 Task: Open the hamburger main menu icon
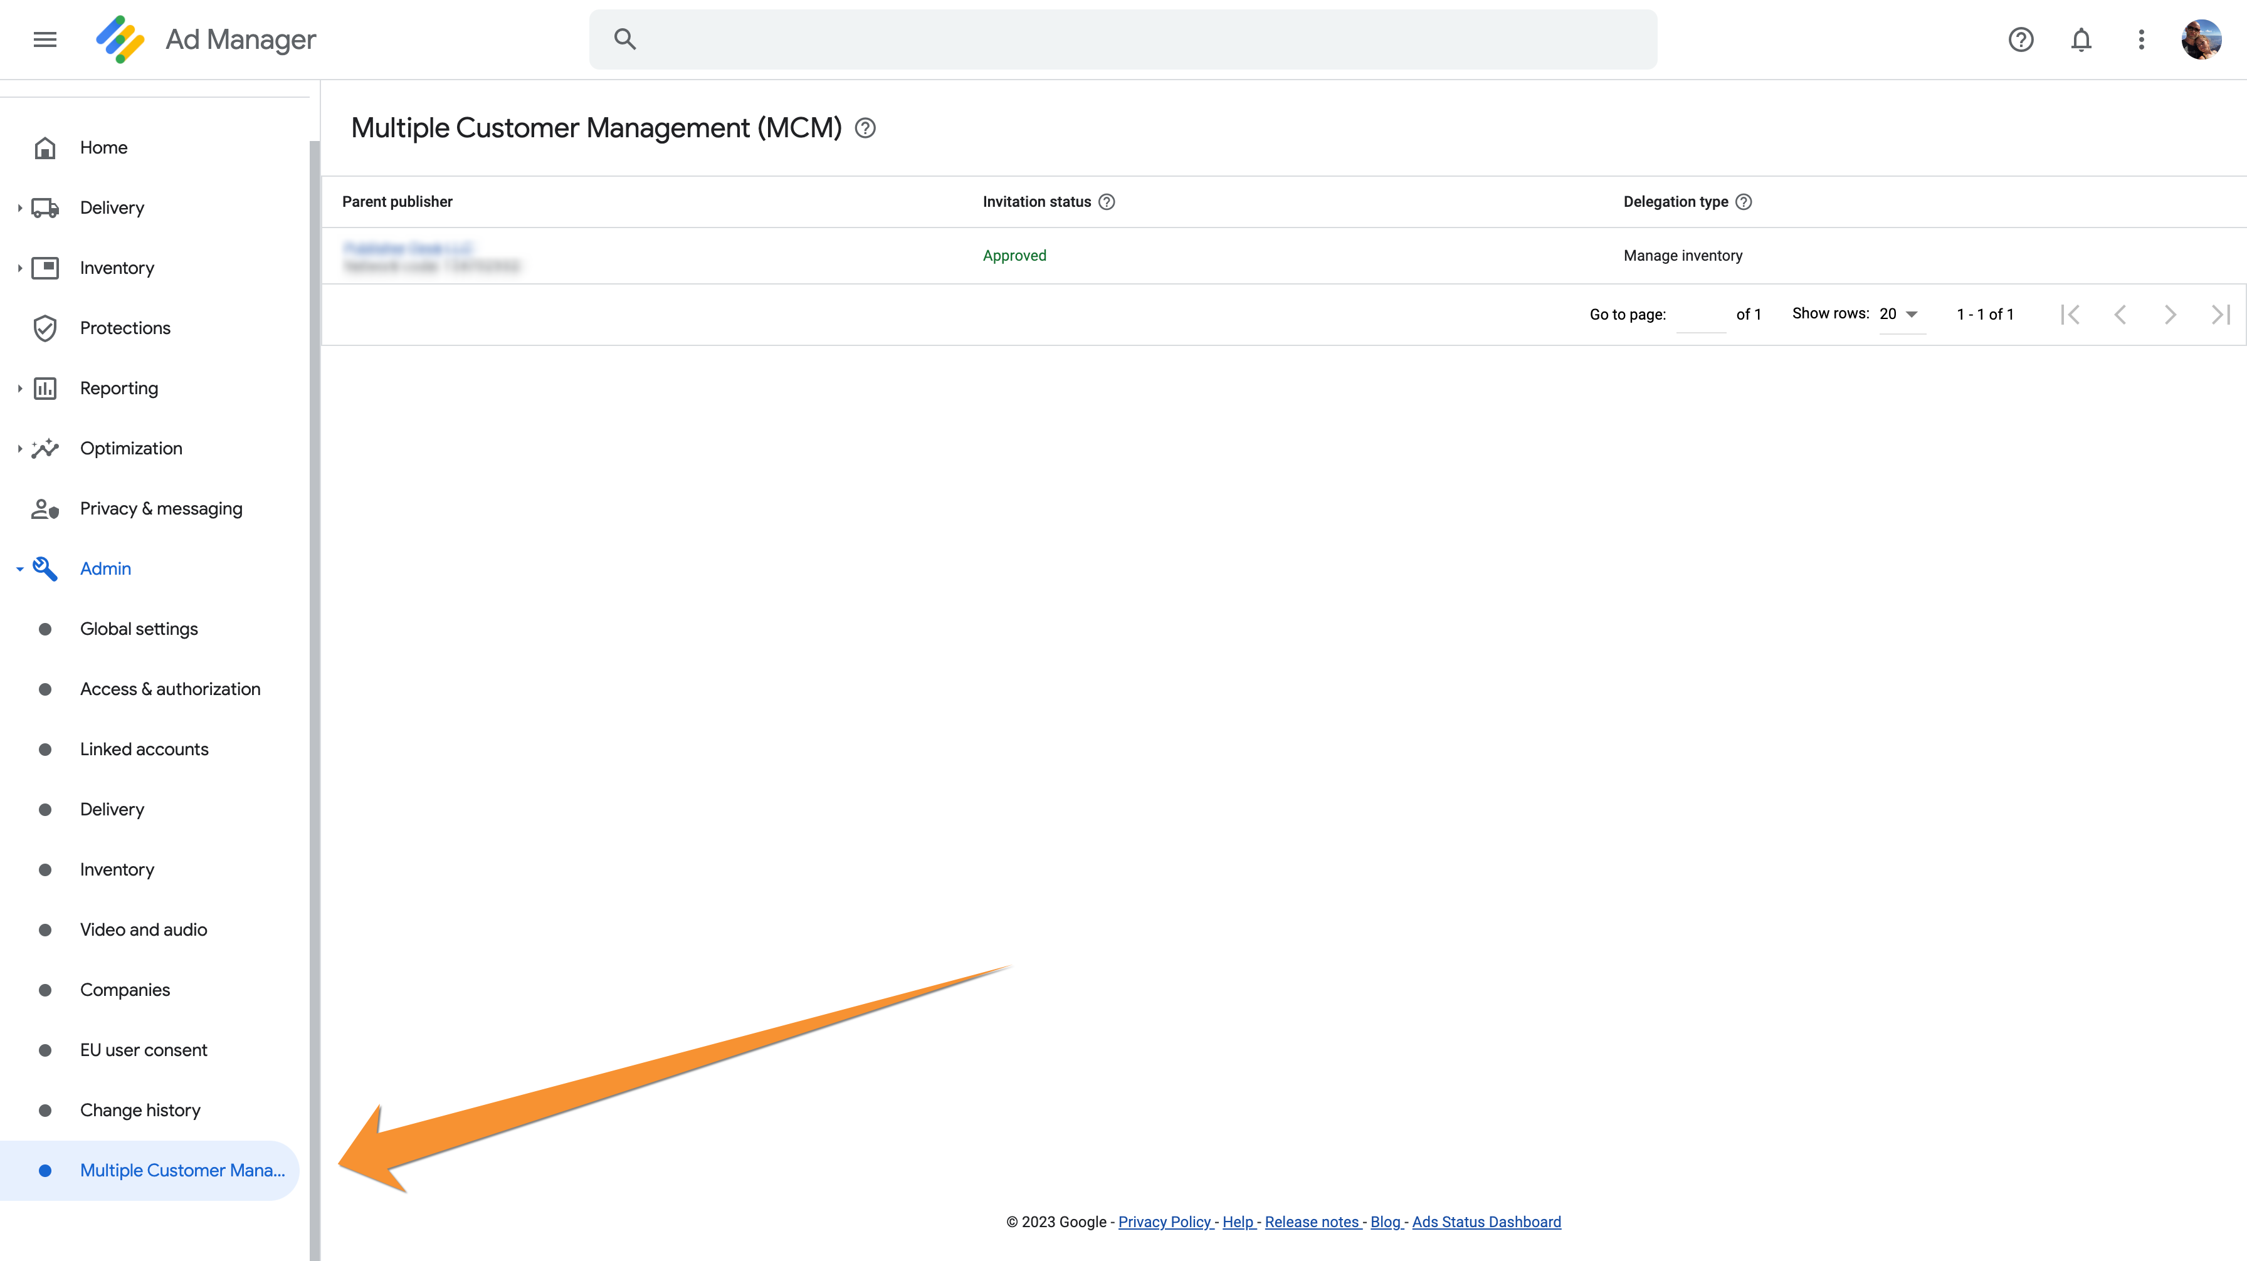[45, 39]
